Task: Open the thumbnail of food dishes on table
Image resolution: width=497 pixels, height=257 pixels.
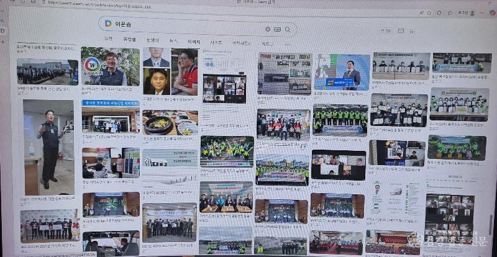Action: 170,123
